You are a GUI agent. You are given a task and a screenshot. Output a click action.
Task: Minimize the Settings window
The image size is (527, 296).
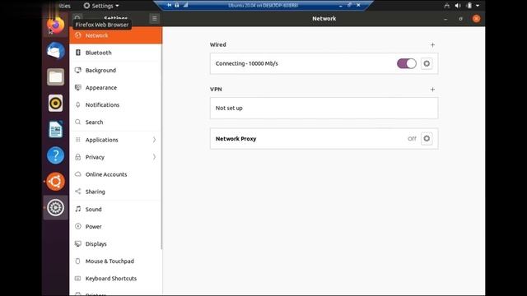[x=445, y=19]
